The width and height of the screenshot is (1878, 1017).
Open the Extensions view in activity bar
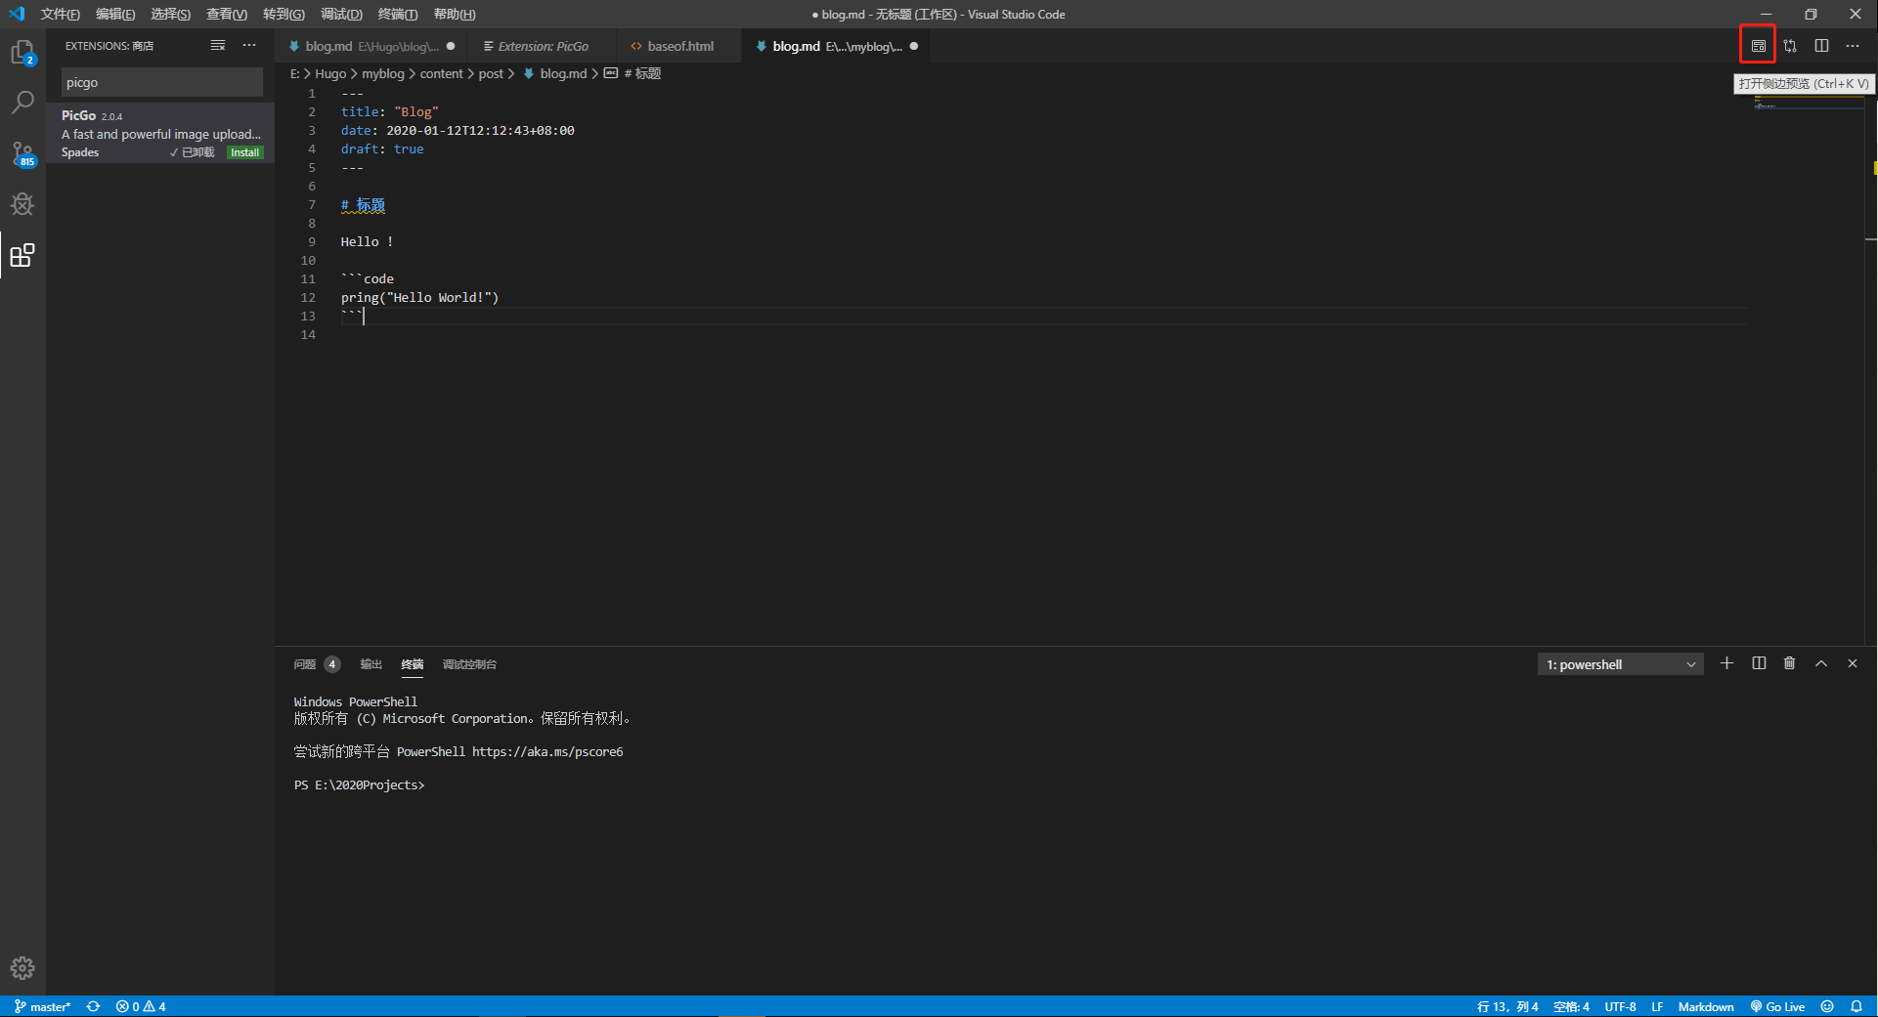coord(22,255)
